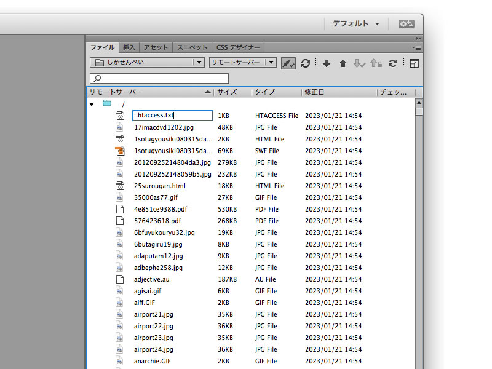Switch to the ファイル tab
Screen dimensions: 492x369
[x=102, y=47]
